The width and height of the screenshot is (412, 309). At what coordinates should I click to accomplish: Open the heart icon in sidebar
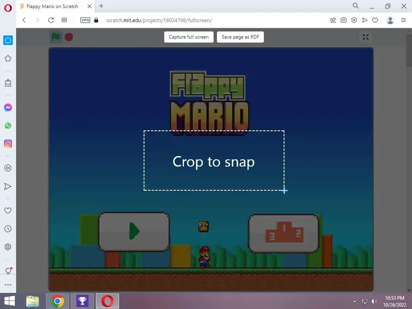[8, 210]
